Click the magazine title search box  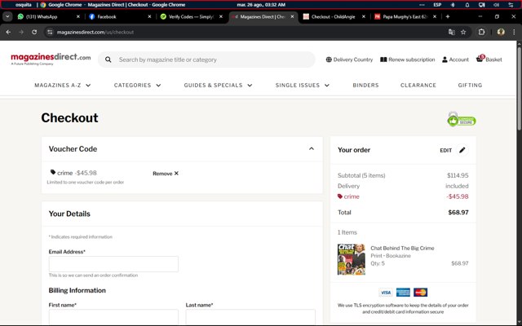coord(206,59)
